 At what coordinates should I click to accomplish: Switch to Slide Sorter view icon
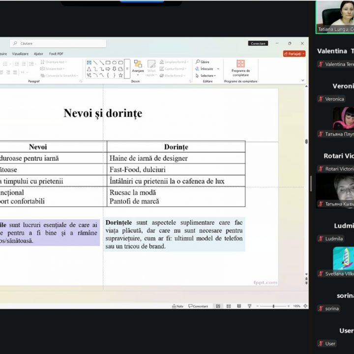[228, 306]
